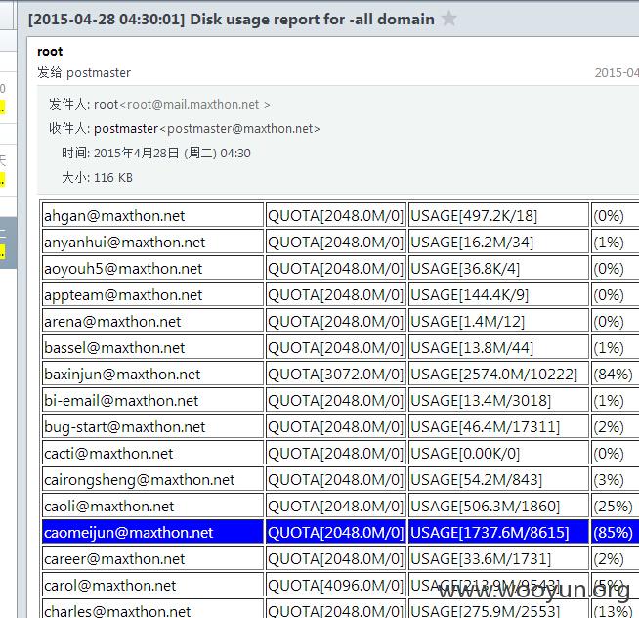The width and height of the screenshot is (639, 618).
Task: Select cell caoli@maxthon.net
Action: pos(152,507)
